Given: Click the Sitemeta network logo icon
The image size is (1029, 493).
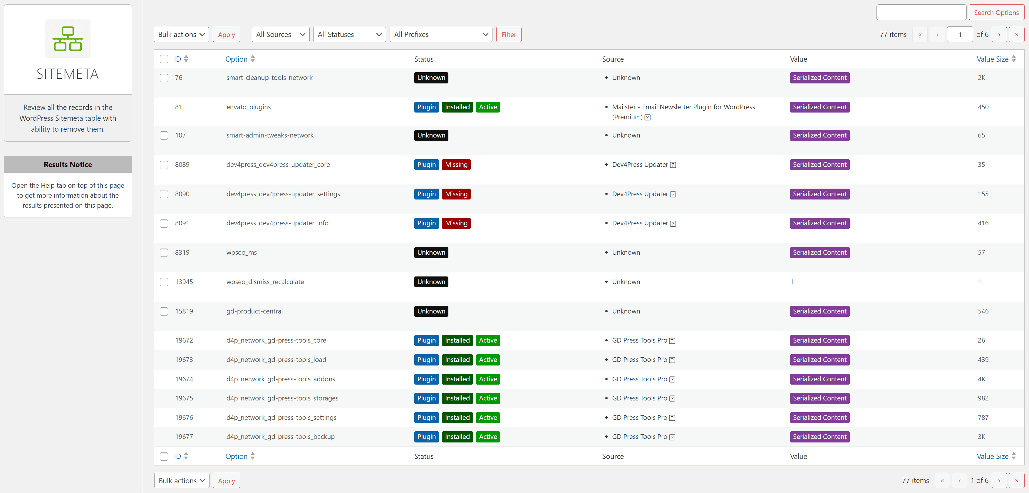Looking at the screenshot, I should pyautogui.click(x=68, y=39).
